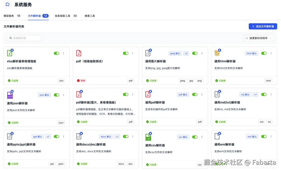Open more menu on 通用md(txt)解析器 card
The width and height of the screenshot is (281, 171).
(271, 94)
